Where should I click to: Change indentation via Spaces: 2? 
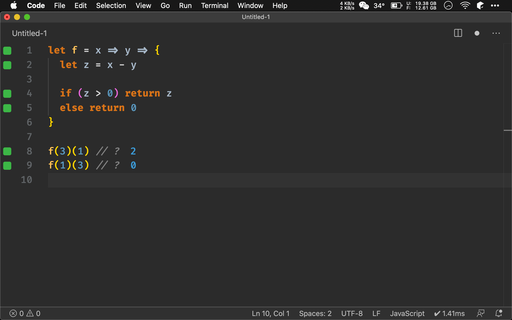pos(315,313)
